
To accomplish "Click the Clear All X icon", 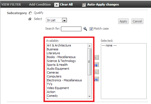I will 57,5.
